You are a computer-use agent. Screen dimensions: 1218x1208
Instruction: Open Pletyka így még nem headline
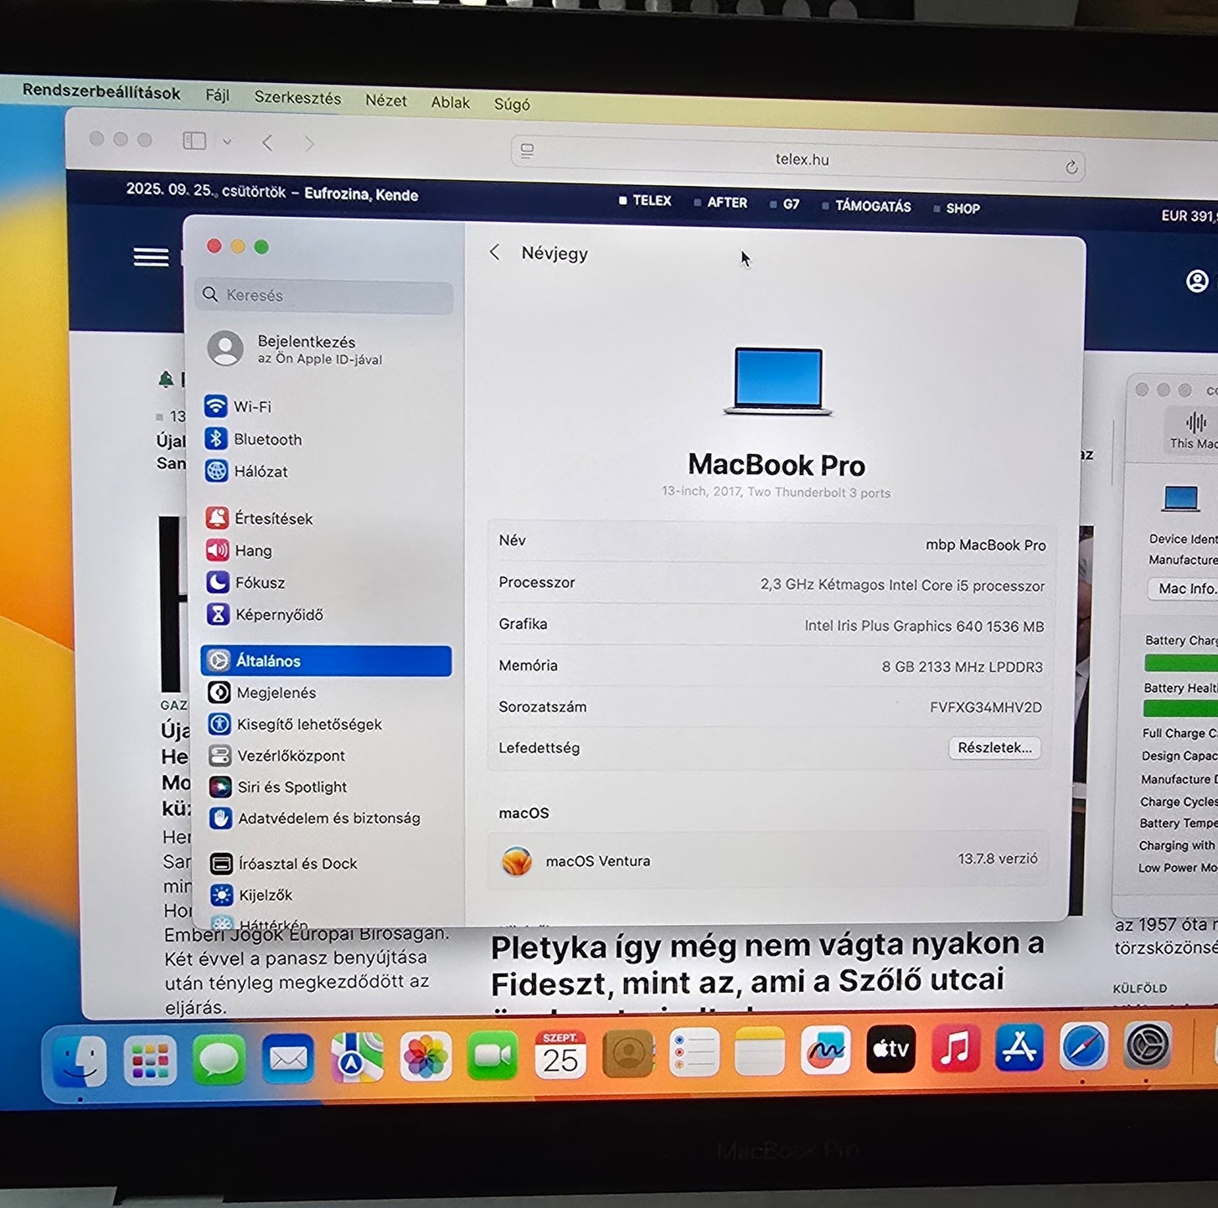[766, 963]
